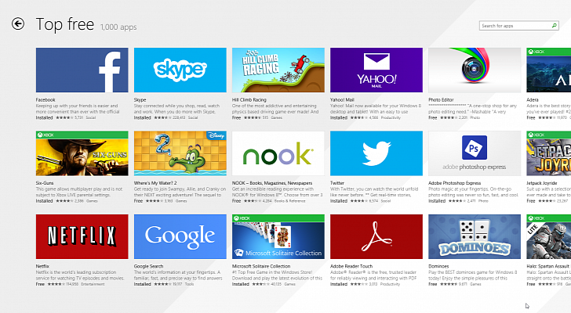Click the Photo Editor title
571x313 pixels.
[441, 99]
